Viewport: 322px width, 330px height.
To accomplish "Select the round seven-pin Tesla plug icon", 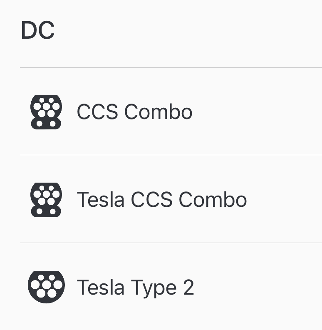I will click(x=46, y=287).
